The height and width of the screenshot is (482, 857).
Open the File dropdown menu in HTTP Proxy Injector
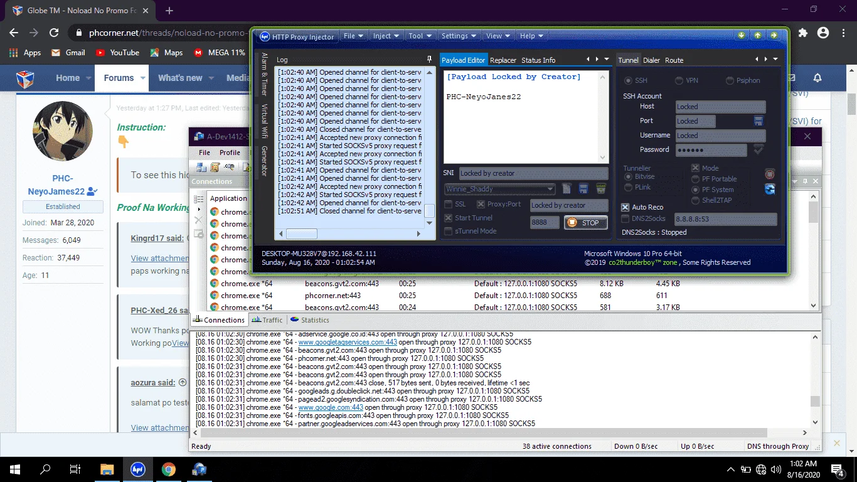tap(353, 36)
